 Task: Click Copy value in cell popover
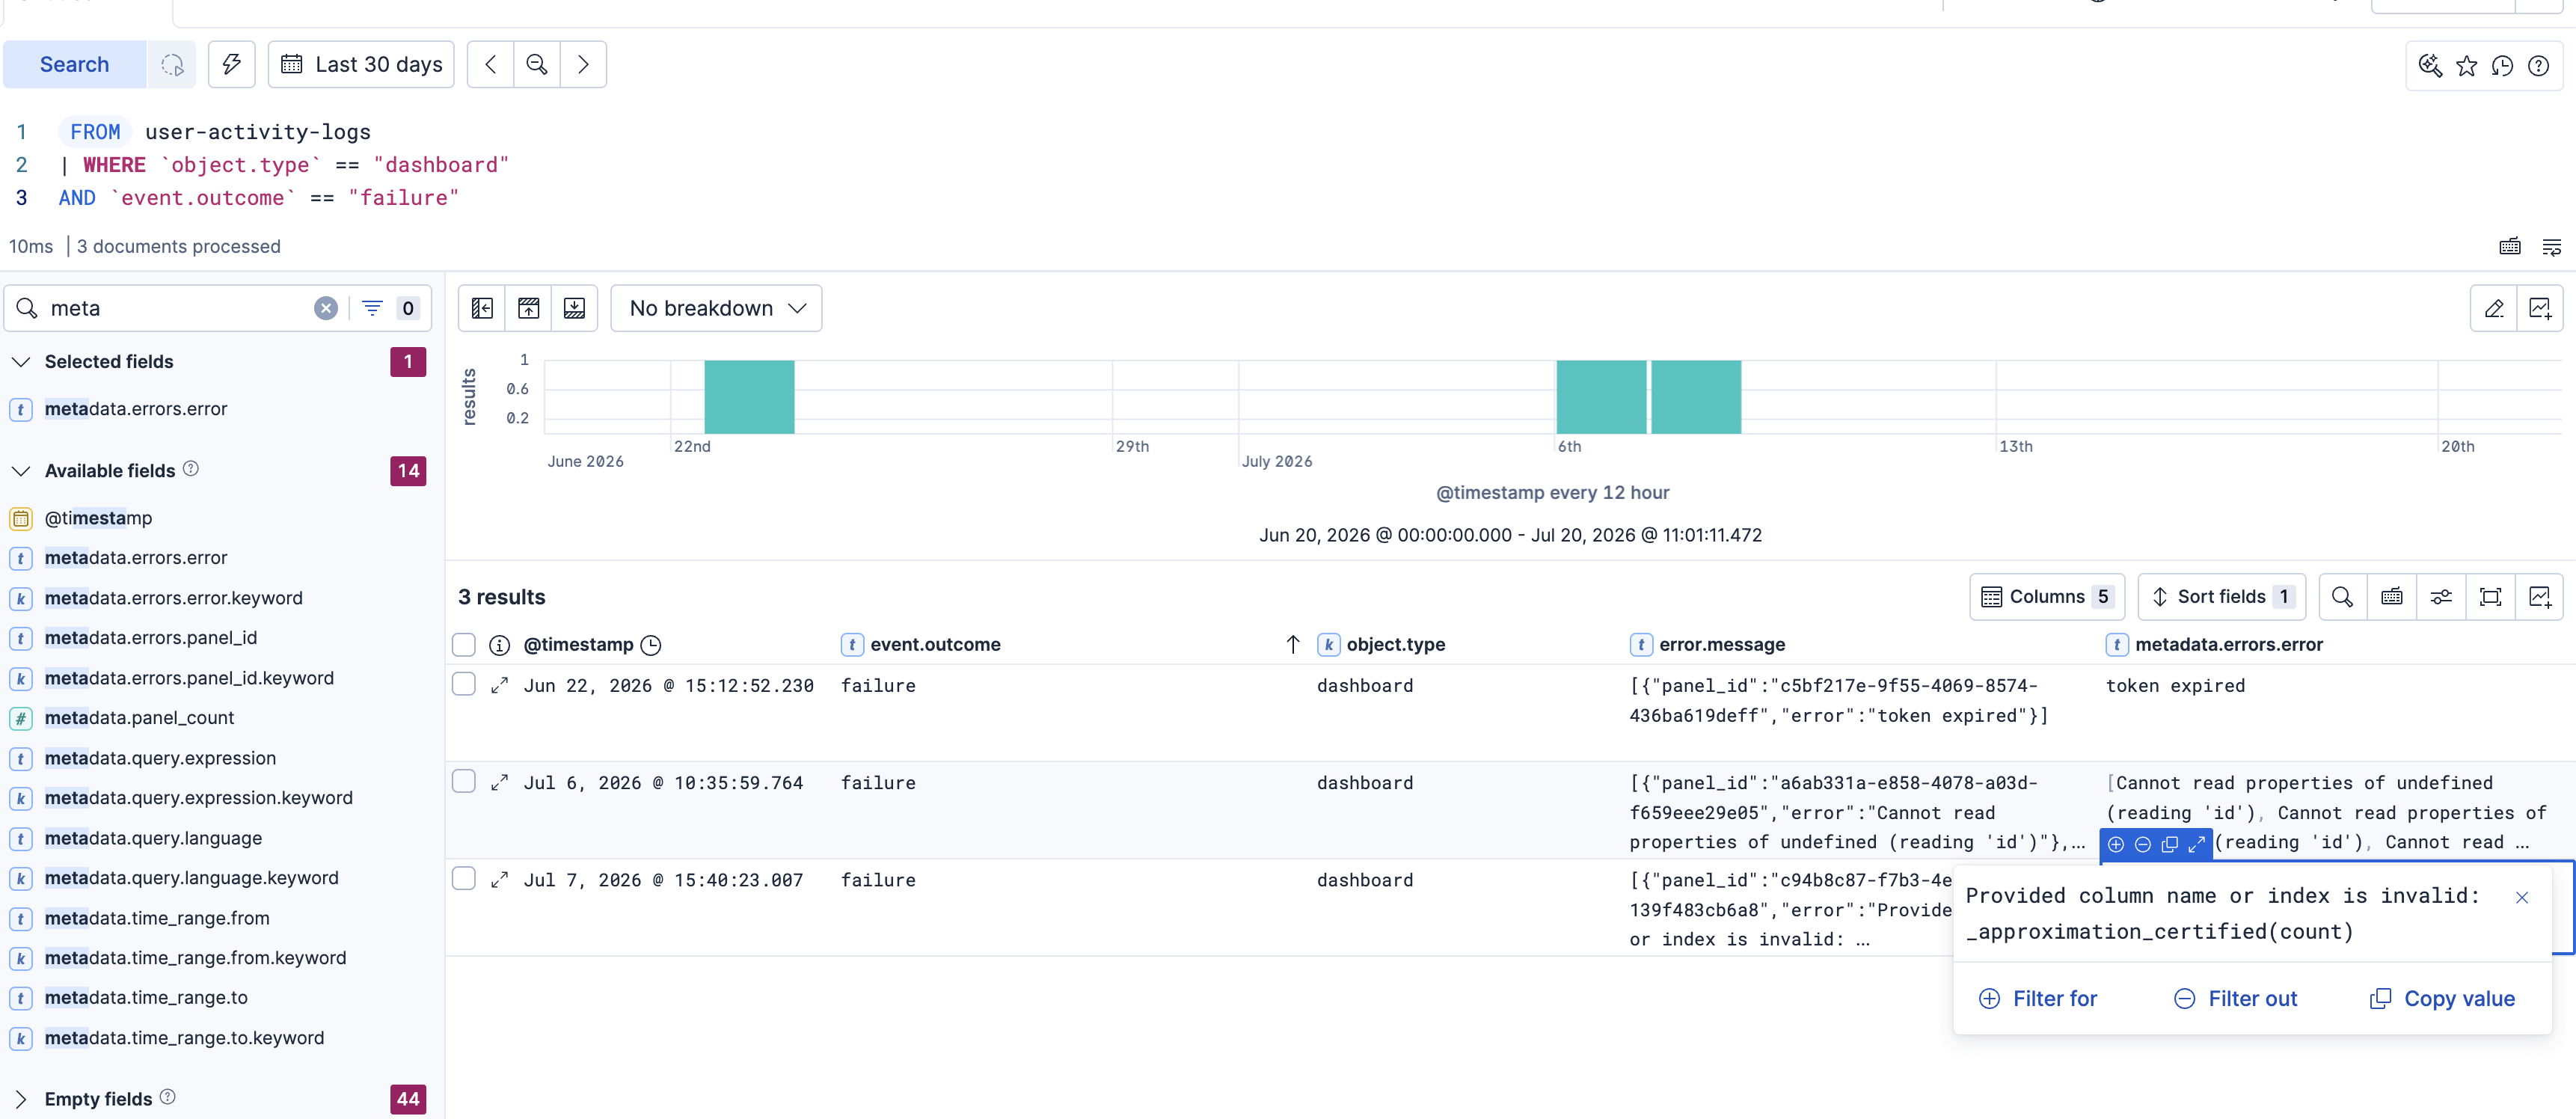pos(2443,999)
